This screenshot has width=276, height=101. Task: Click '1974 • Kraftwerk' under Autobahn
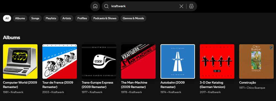point(171,92)
